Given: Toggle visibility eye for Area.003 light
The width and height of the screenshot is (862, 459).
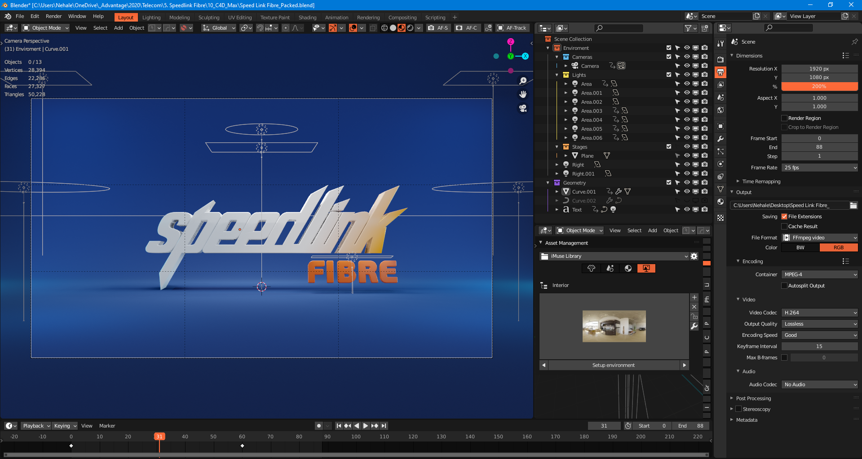Looking at the screenshot, I should point(687,110).
